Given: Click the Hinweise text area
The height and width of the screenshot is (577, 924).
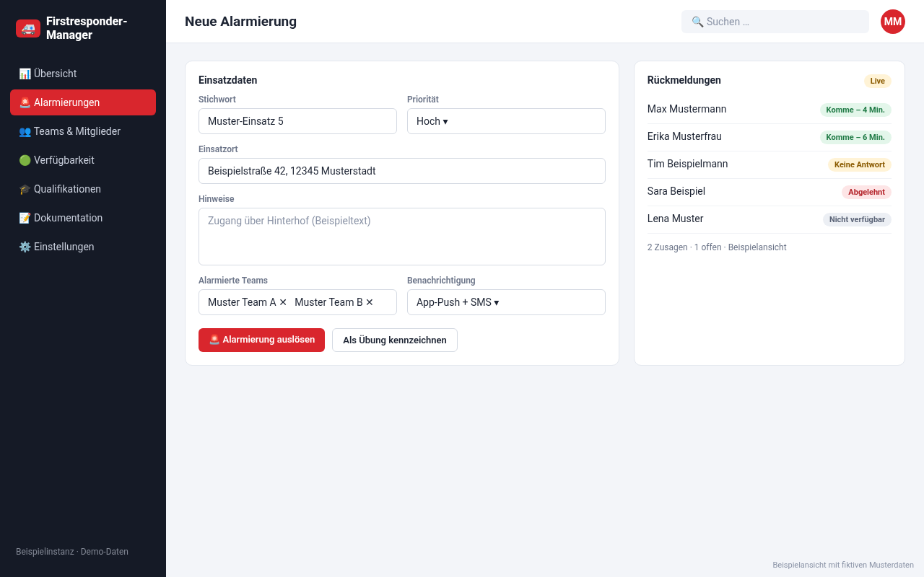Looking at the screenshot, I should [402, 237].
